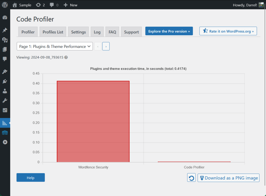Open the comments bubble in admin bar
266x196 pixels.
[x=54, y=5]
